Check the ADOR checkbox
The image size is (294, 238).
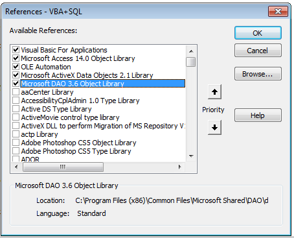point(16,159)
